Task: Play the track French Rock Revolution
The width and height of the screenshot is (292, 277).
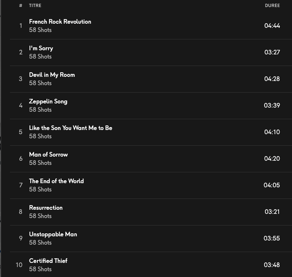Action: 60,22
